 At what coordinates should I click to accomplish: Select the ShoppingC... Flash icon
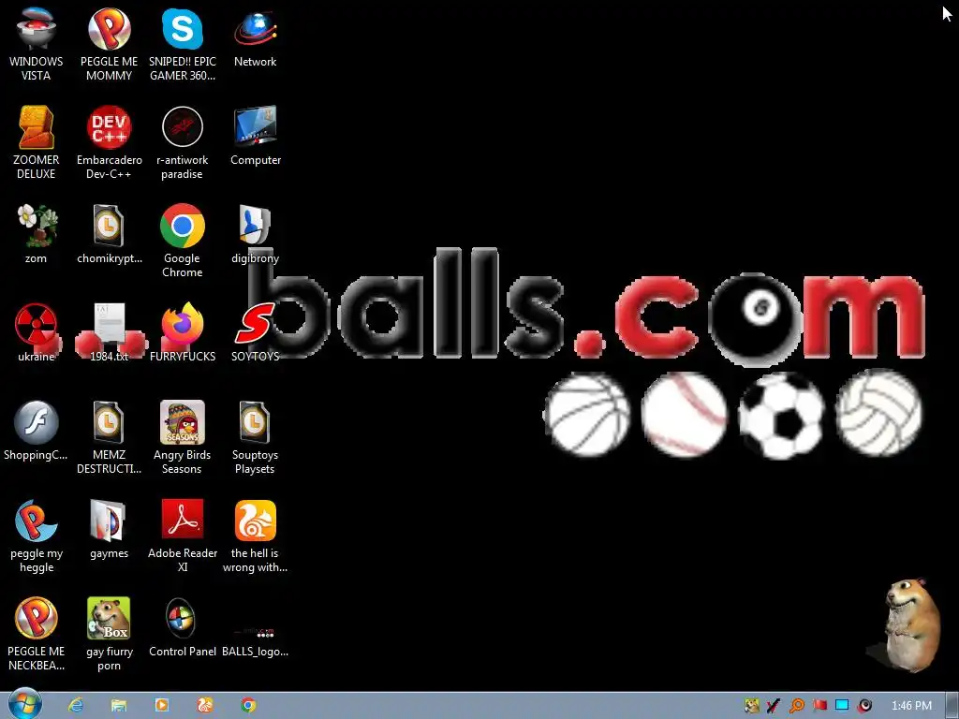37,431
